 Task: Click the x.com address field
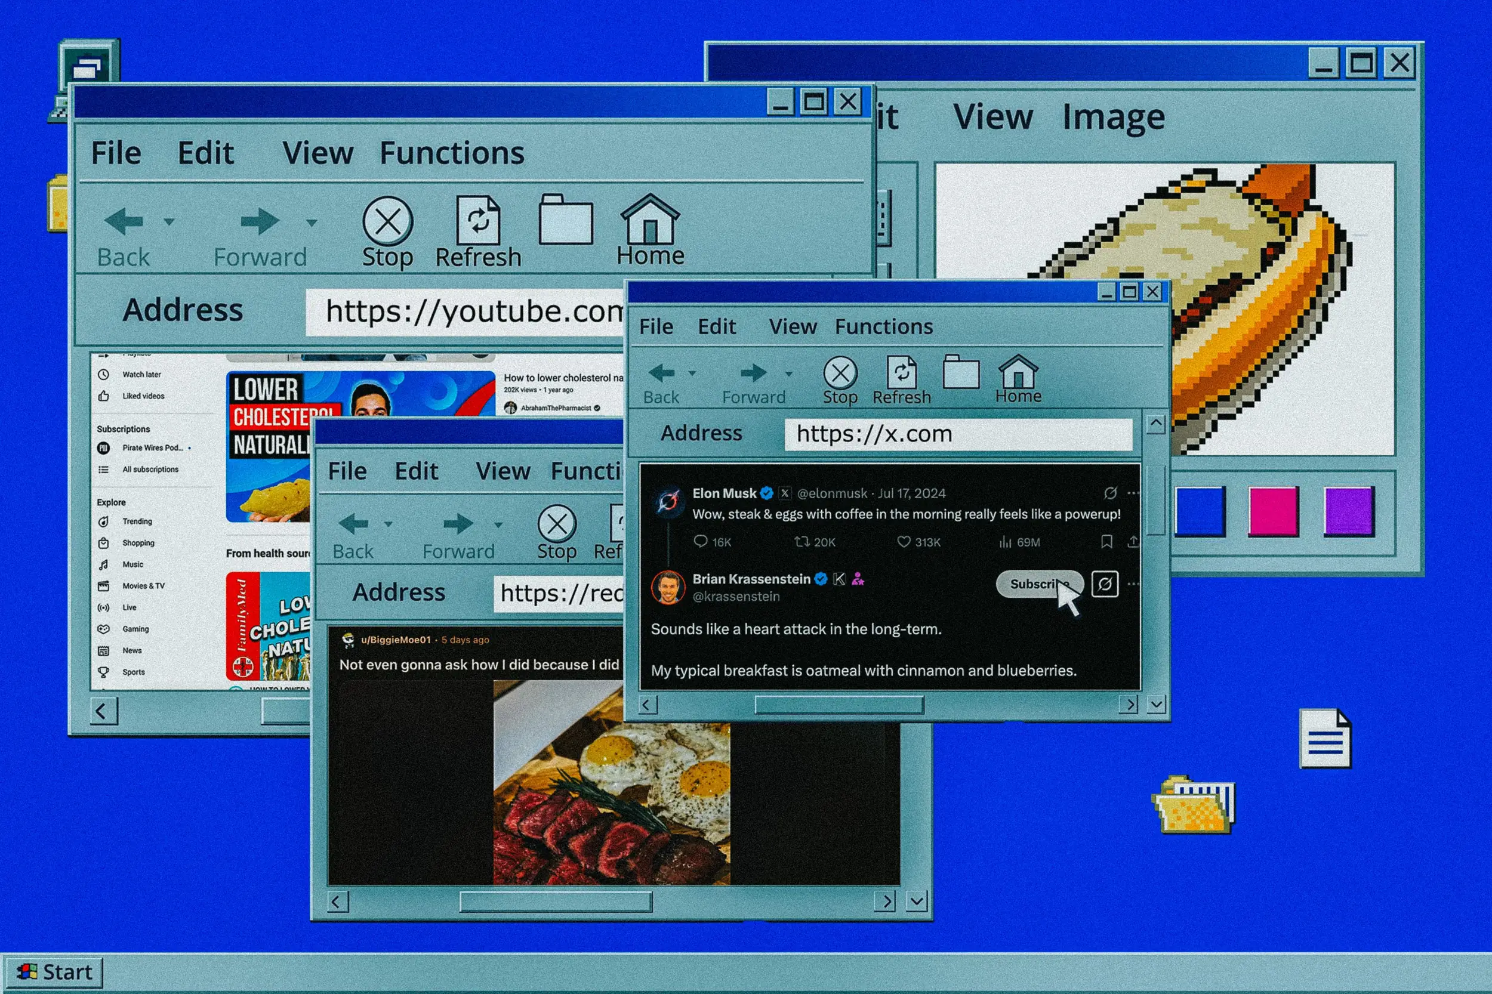[957, 434]
